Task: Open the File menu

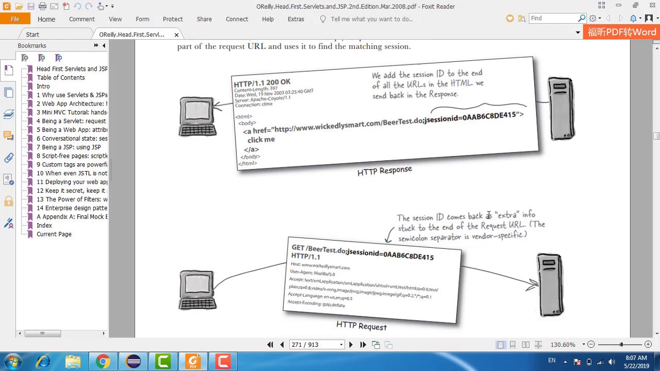Action: 15,19
